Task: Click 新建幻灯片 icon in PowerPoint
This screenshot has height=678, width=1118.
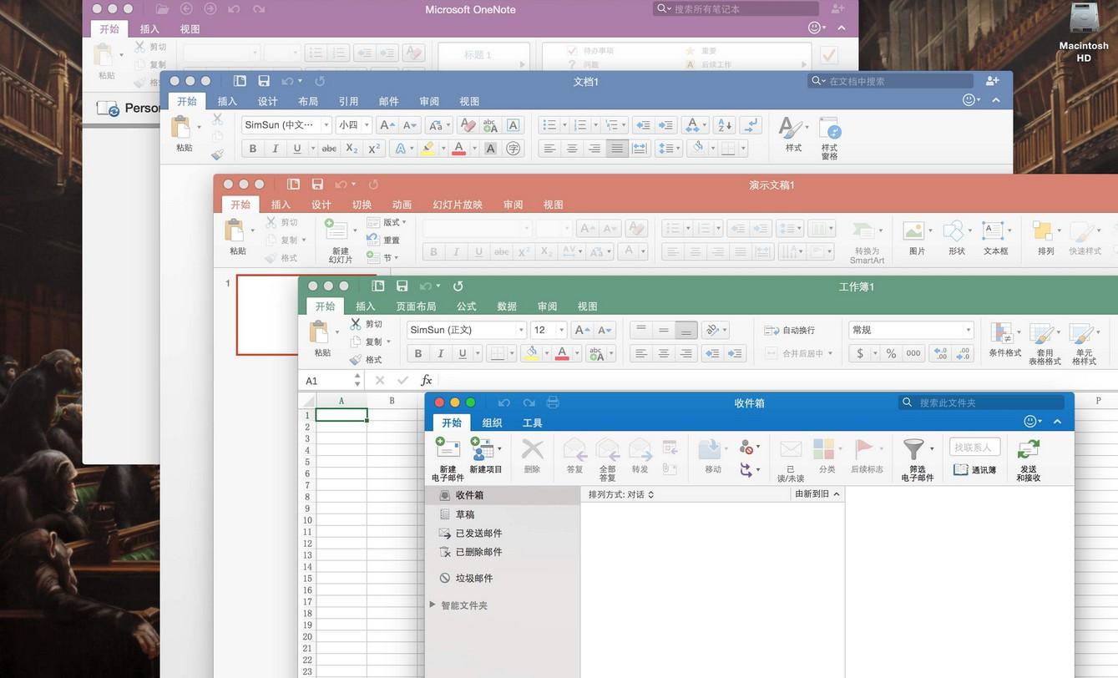Action: [x=336, y=230]
